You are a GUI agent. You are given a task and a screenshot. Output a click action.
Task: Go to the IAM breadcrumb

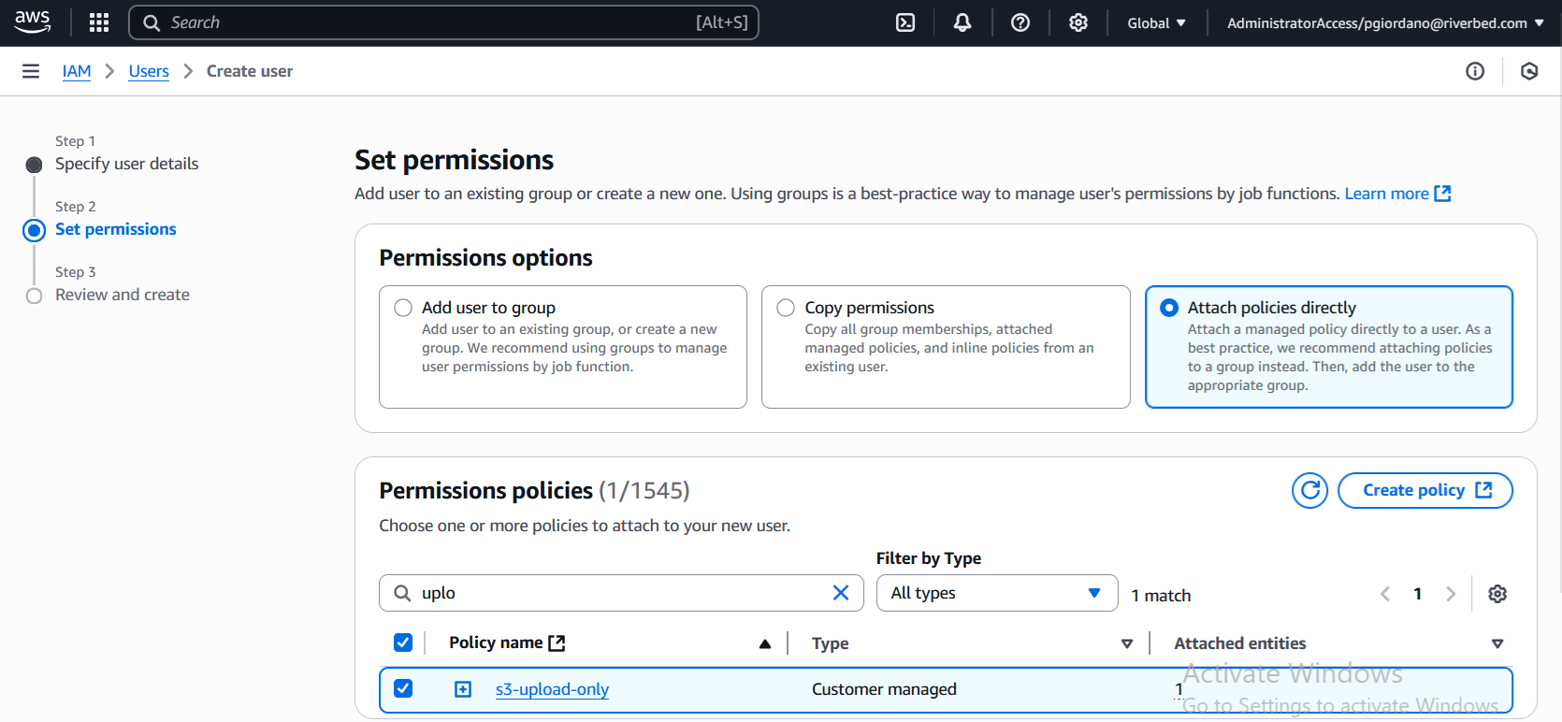[77, 71]
